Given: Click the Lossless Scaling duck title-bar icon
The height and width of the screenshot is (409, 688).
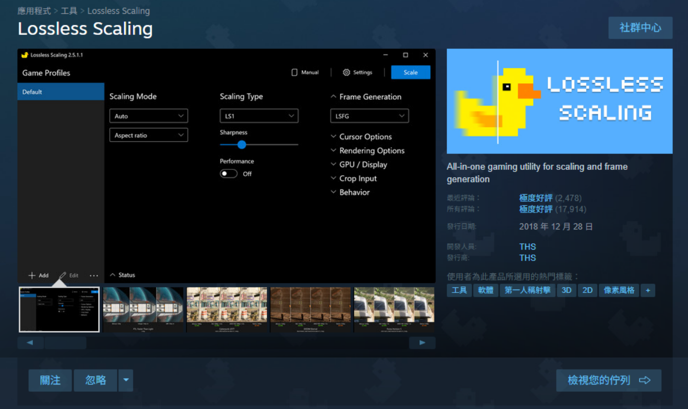Looking at the screenshot, I should tap(25, 55).
